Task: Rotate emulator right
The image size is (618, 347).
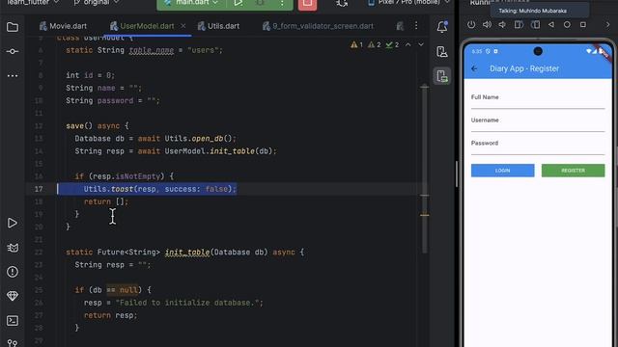Action: click(x=535, y=24)
